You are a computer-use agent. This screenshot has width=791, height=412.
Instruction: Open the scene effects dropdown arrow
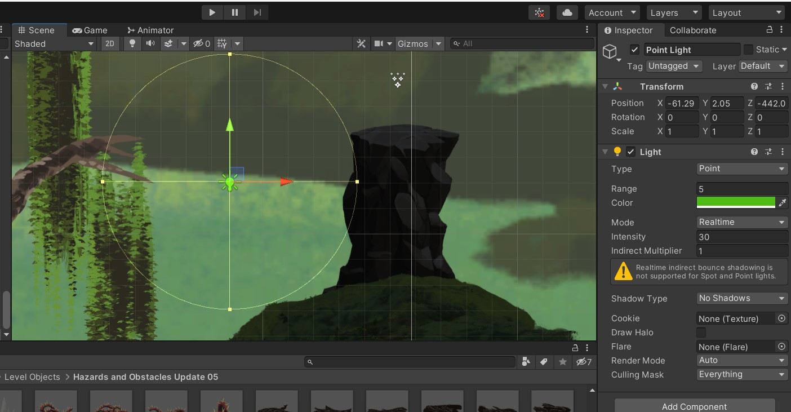183,44
